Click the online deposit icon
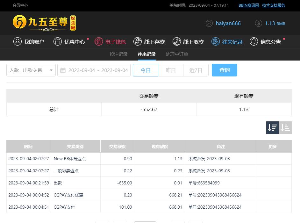 pyautogui.click(x=138, y=42)
